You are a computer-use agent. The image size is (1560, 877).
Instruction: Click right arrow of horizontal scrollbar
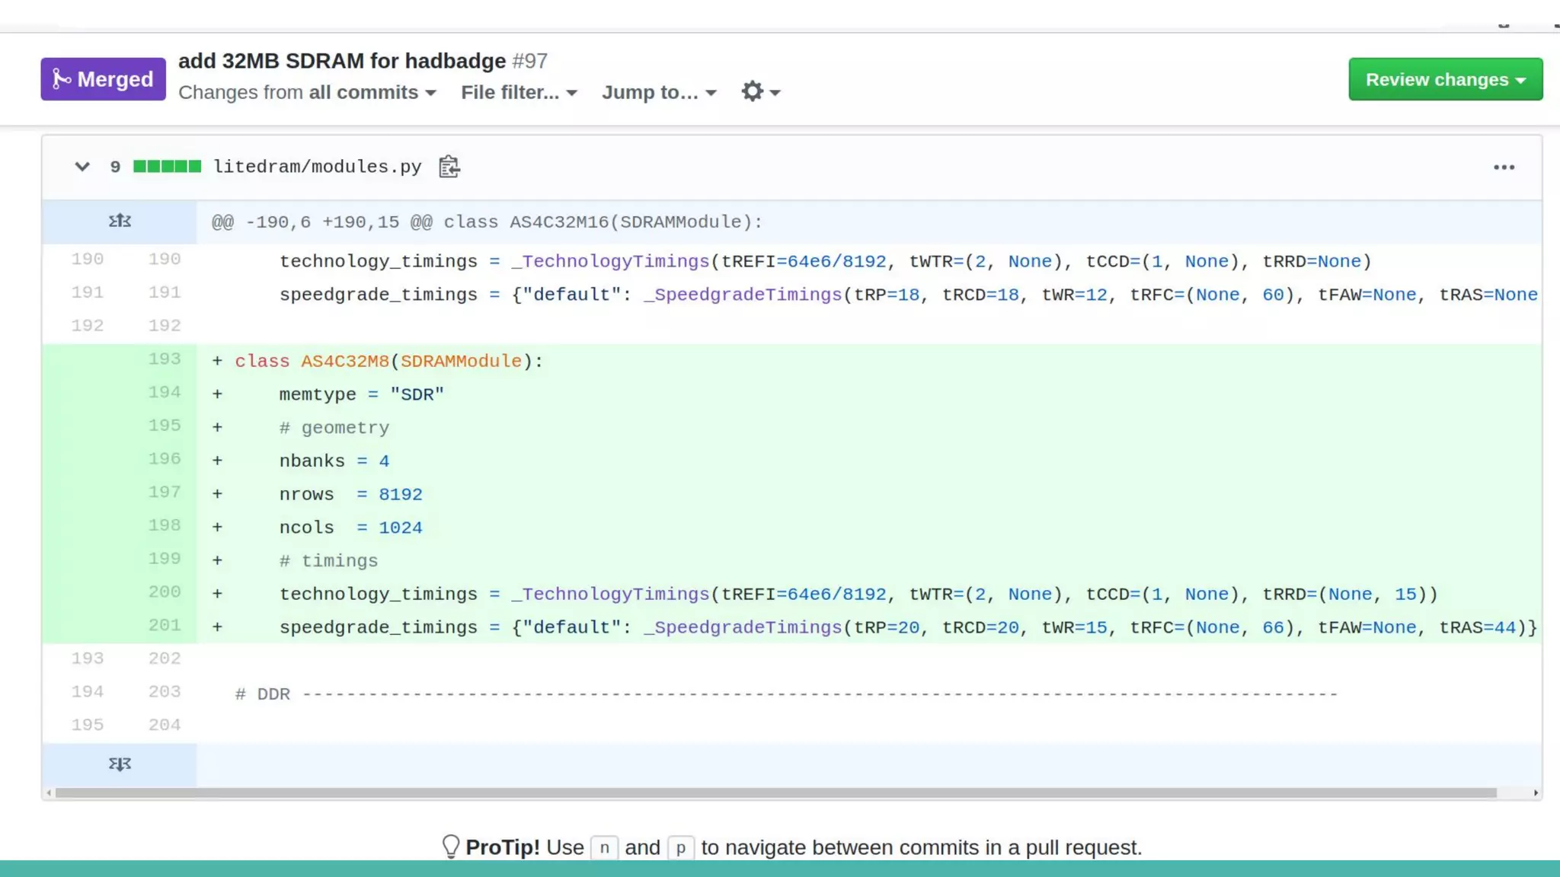coord(1536,793)
